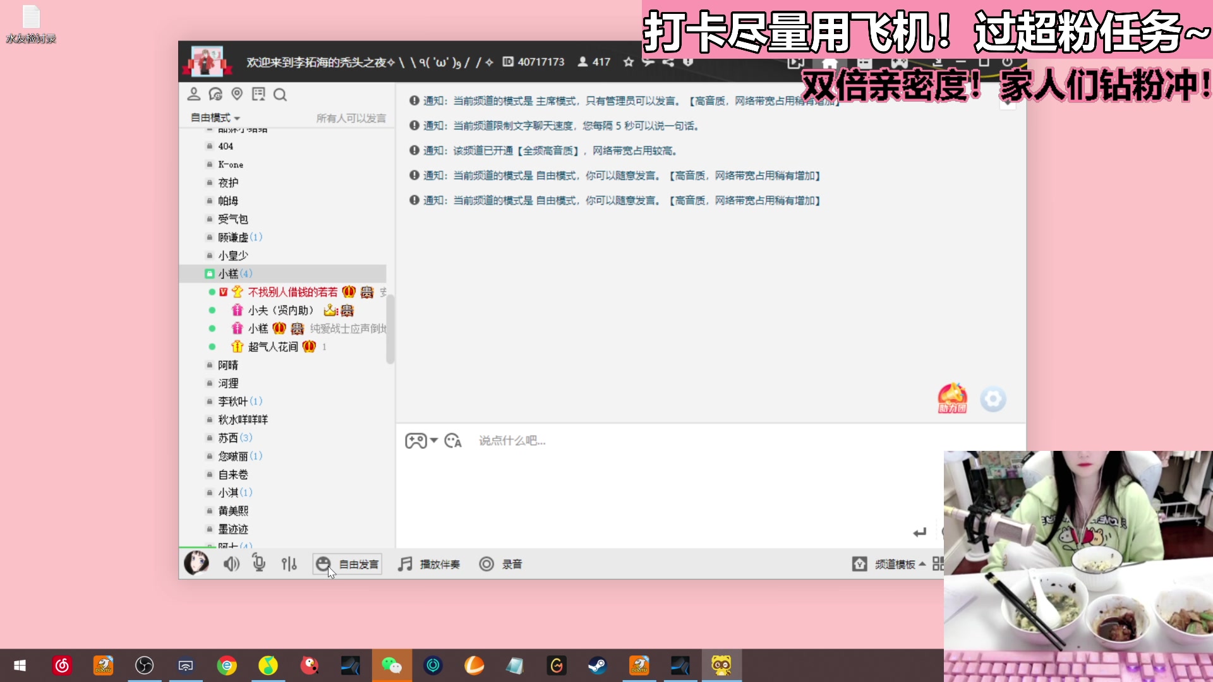The height and width of the screenshot is (682, 1213).
Task: Click the location pin icon in left panel
Action: click(237, 93)
